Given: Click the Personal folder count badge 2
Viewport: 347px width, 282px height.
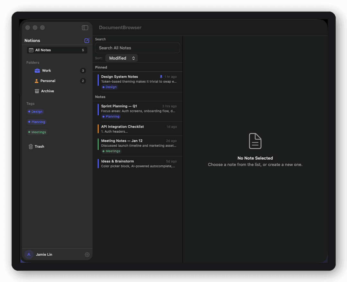Looking at the screenshot, I should pyautogui.click(x=83, y=81).
